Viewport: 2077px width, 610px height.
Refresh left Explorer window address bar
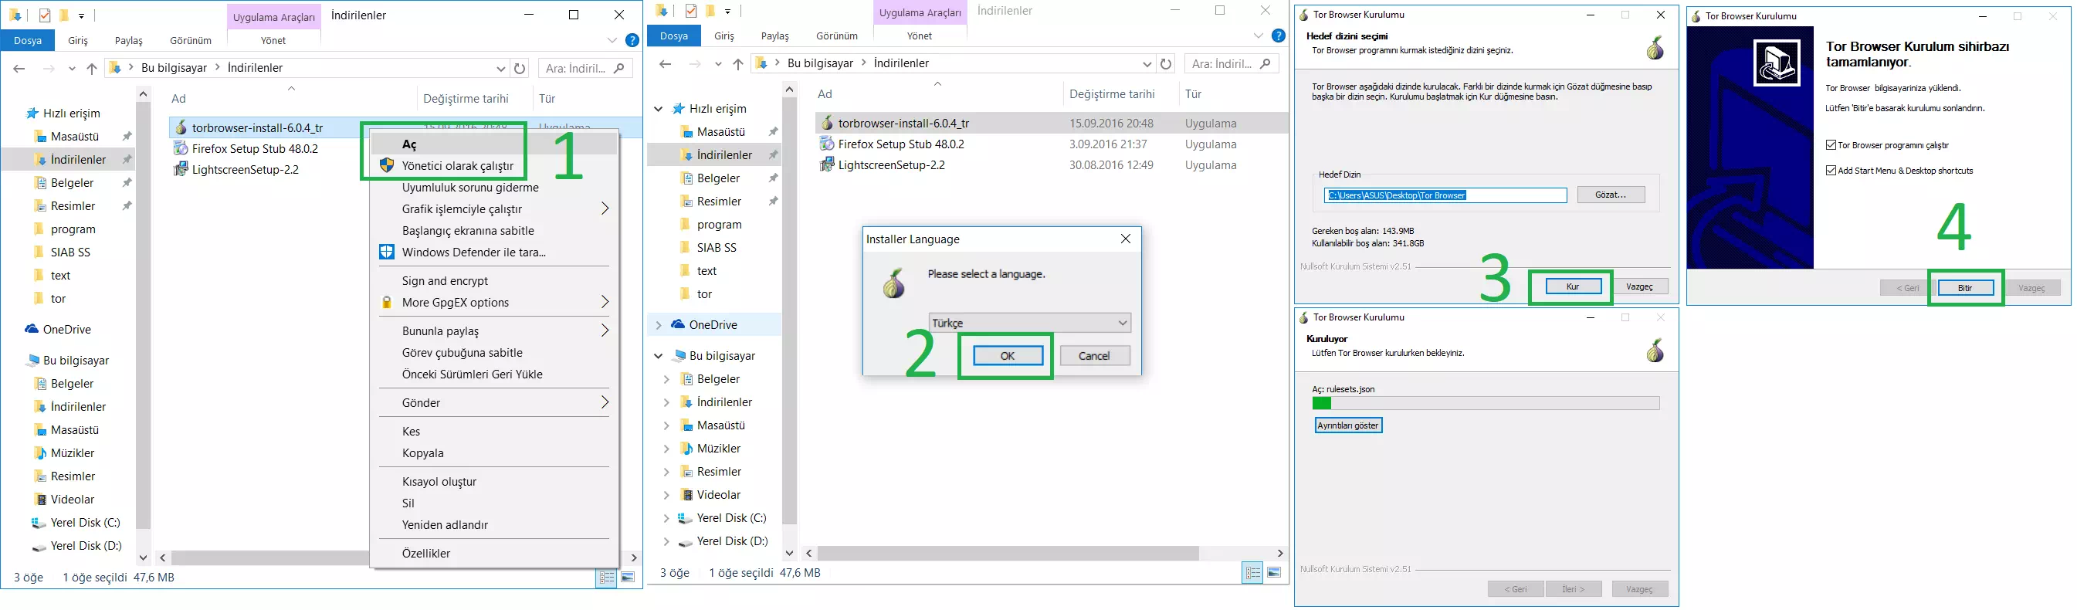point(520,69)
